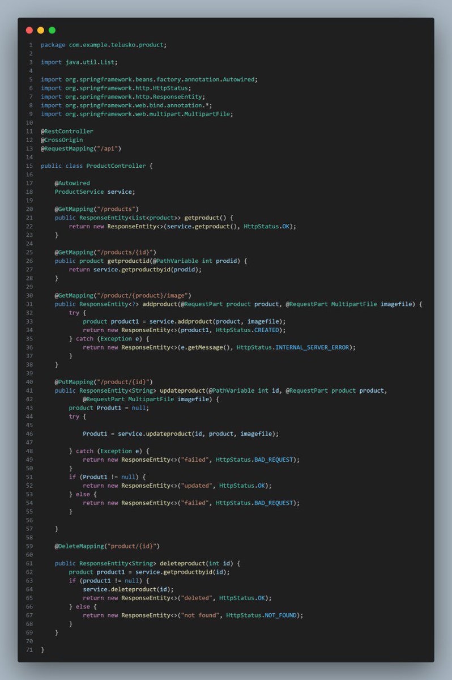Click the ProductService service field declaration
Screen dimensions: 452x680
(x=95, y=192)
